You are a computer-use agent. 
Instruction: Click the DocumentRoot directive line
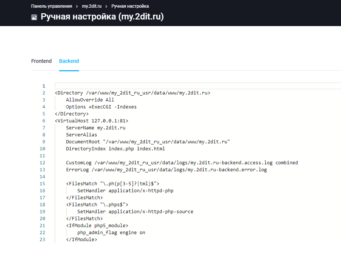click(148, 142)
